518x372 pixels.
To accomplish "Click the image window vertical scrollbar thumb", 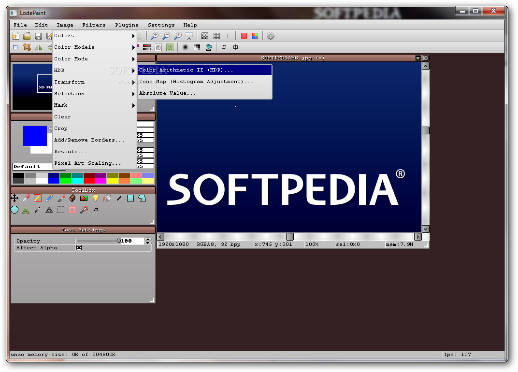I will click(x=426, y=130).
